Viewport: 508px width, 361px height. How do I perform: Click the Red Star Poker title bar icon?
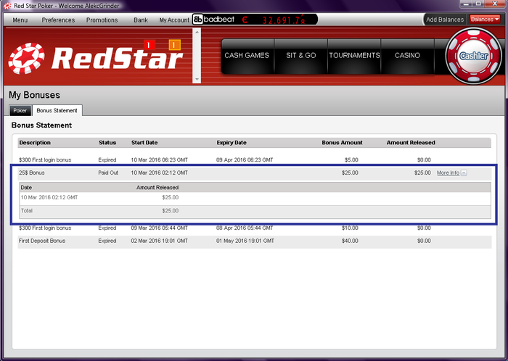point(7,6)
